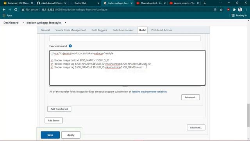Expand the Dashboard breadcrumb arrow

click(x=23, y=23)
